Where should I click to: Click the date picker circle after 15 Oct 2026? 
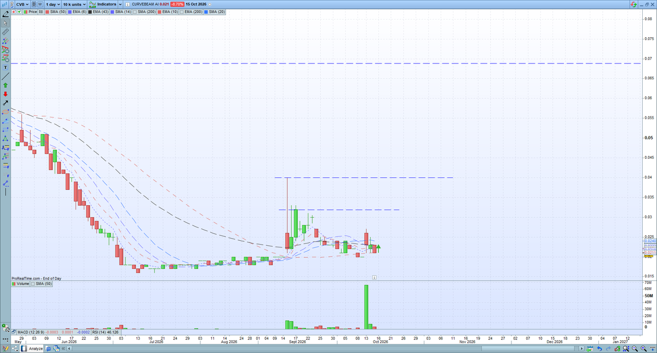(210, 4)
